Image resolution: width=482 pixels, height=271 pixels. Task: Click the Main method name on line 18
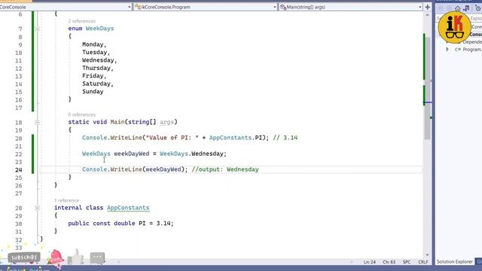(x=117, y=122)
